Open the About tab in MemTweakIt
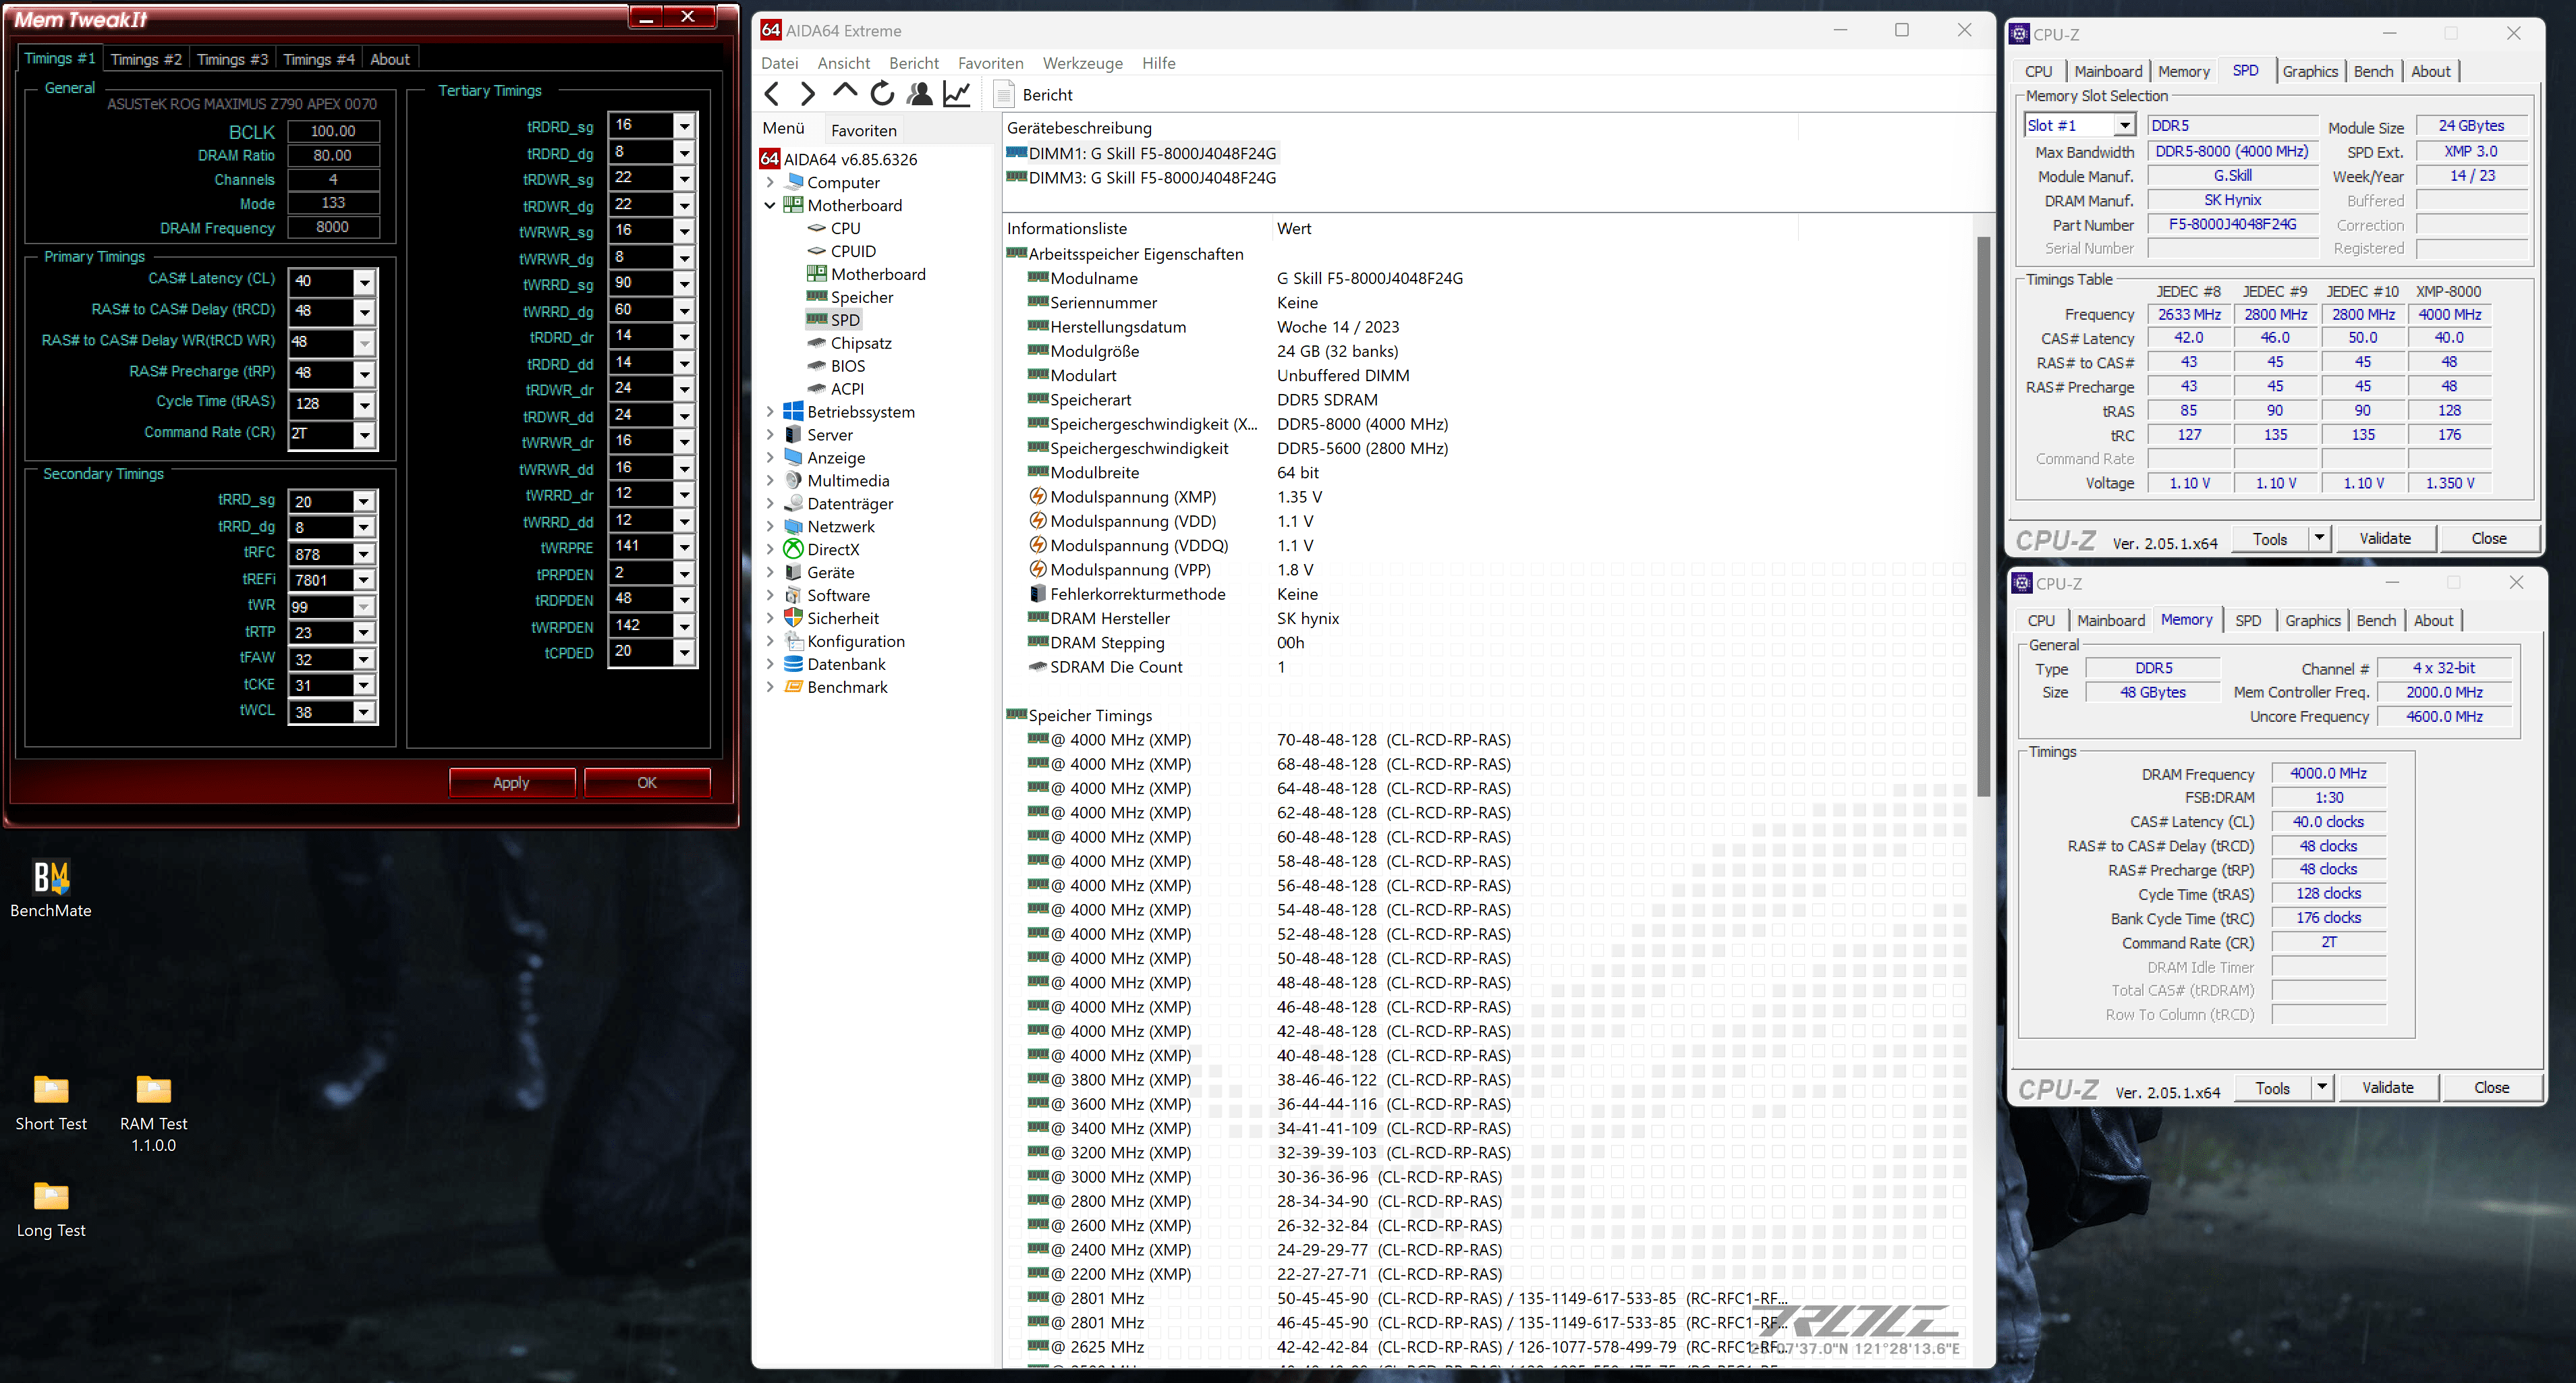This screenshot has height=1383, width=2576. point(390,59)
